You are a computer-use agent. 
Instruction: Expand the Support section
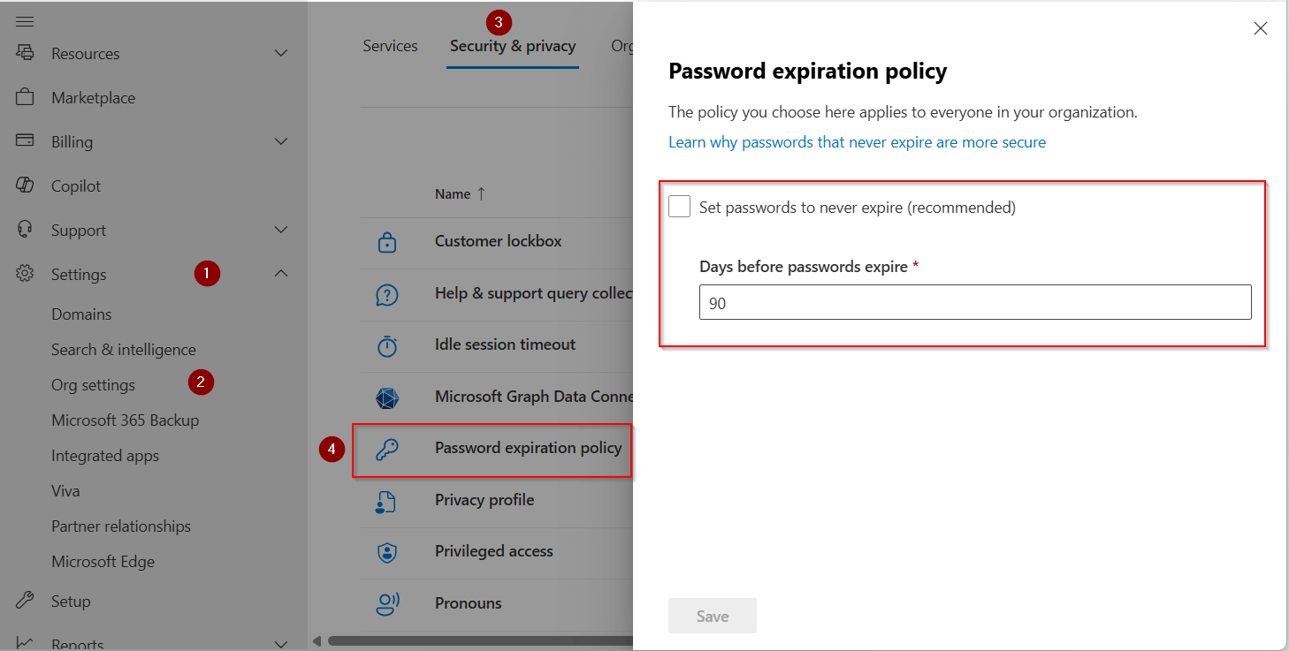coord(281,230)
